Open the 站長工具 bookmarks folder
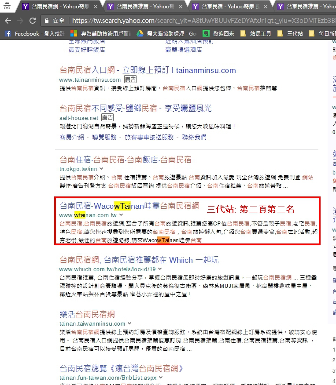The height and width of the screenshot is (385, 336). point(256,33)
